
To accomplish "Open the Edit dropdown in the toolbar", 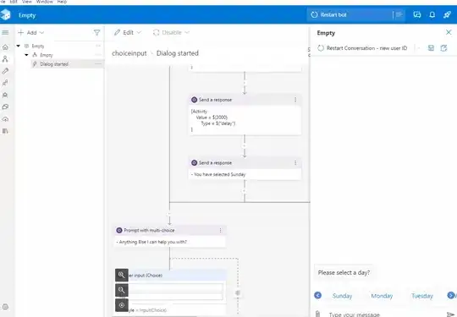I will click(128, 33).
